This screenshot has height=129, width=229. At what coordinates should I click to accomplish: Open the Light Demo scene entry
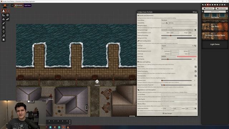tap(215, 44)
